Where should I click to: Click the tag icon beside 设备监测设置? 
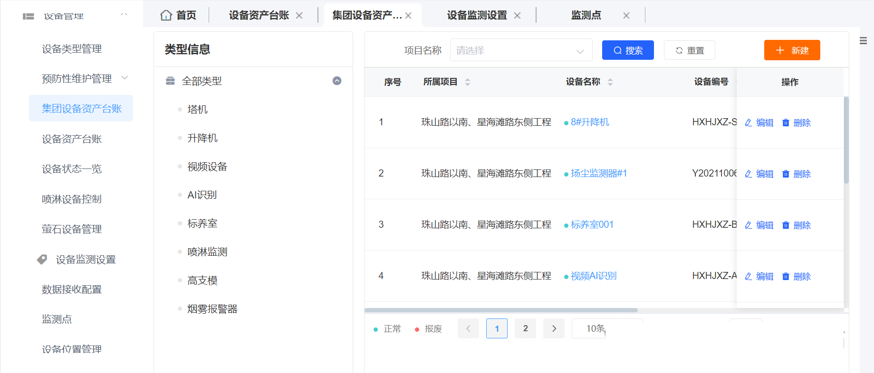point(42,260)
